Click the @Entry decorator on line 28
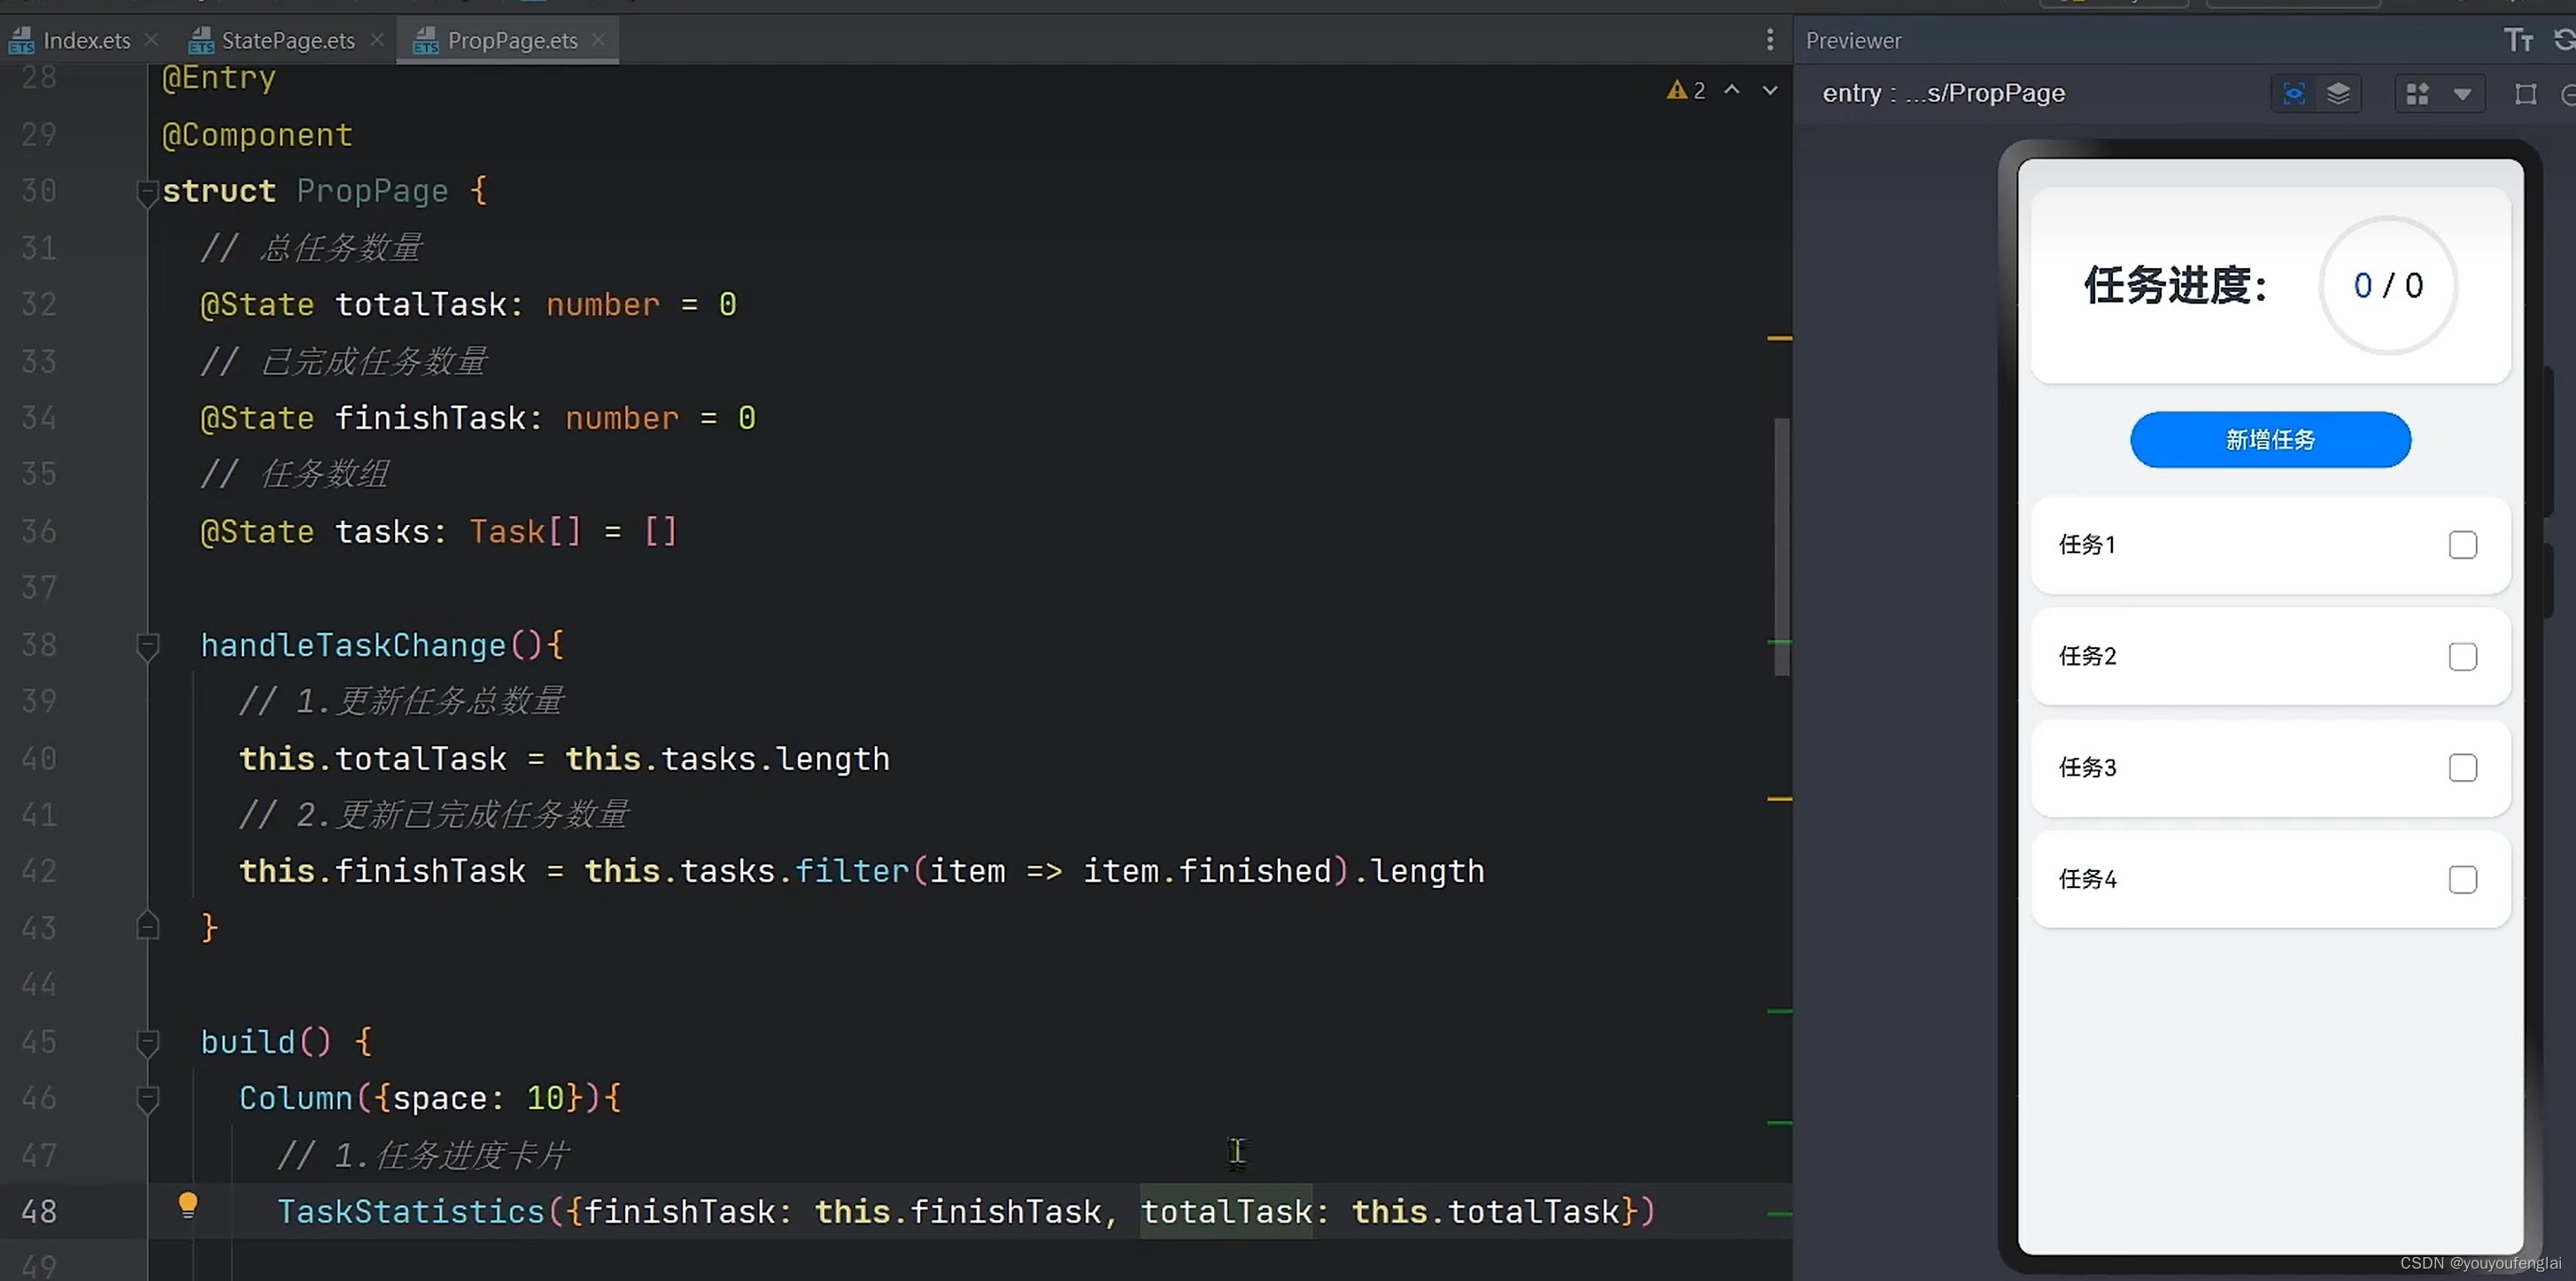This screenshot has height=1281, width=2576. (x=218, y=78)
